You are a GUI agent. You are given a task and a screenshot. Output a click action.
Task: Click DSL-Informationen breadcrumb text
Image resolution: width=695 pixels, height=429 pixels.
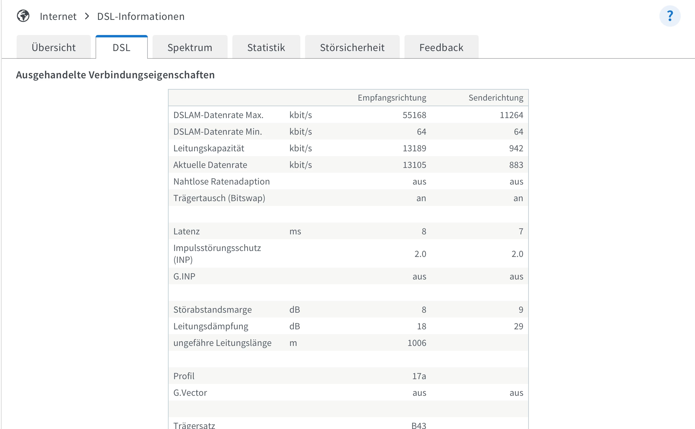pyautogui.click(x=141, y=16)
